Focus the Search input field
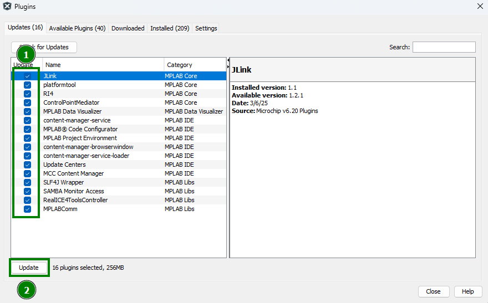This screenshot has width=488, height=303. 444,47
